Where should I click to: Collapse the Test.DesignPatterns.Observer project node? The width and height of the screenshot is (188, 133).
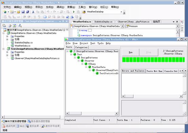[3, 49]
